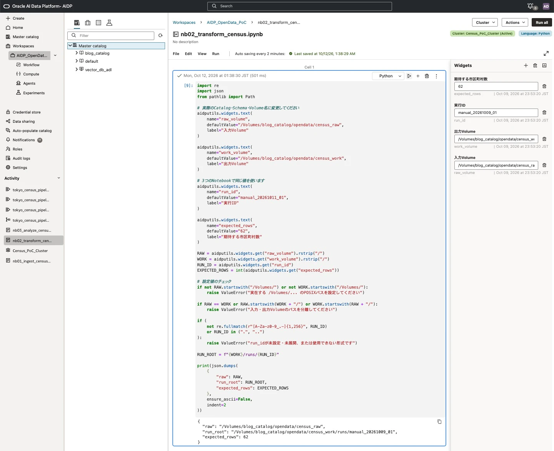Delete Cell 1 with the trash icon
Viewport: 554px width, 451px height.
point(427,76)
